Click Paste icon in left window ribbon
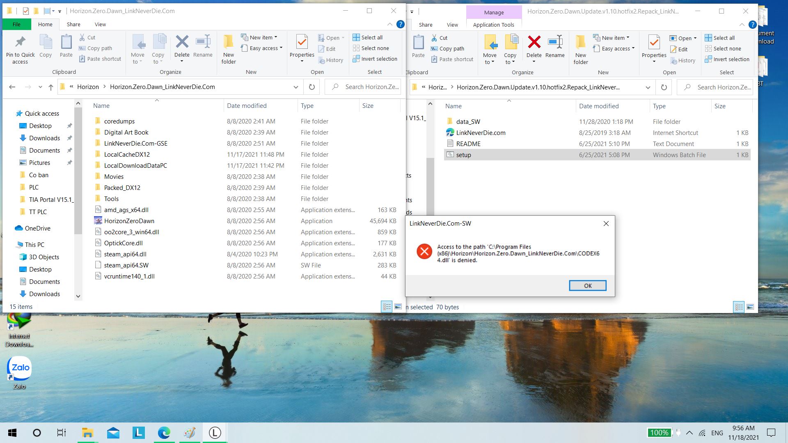Image resolution: width=788 pixels, height=443 pixels. coord(66,42)
